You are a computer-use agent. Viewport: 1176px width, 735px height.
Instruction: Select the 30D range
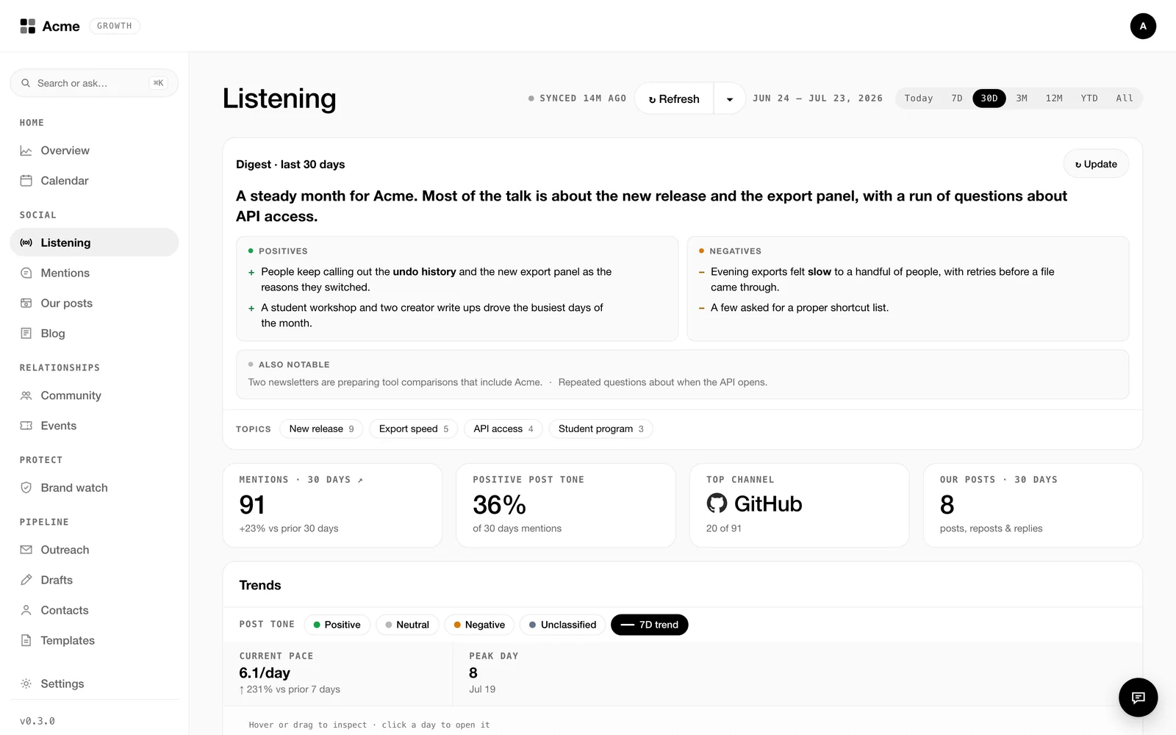point(989,98)
